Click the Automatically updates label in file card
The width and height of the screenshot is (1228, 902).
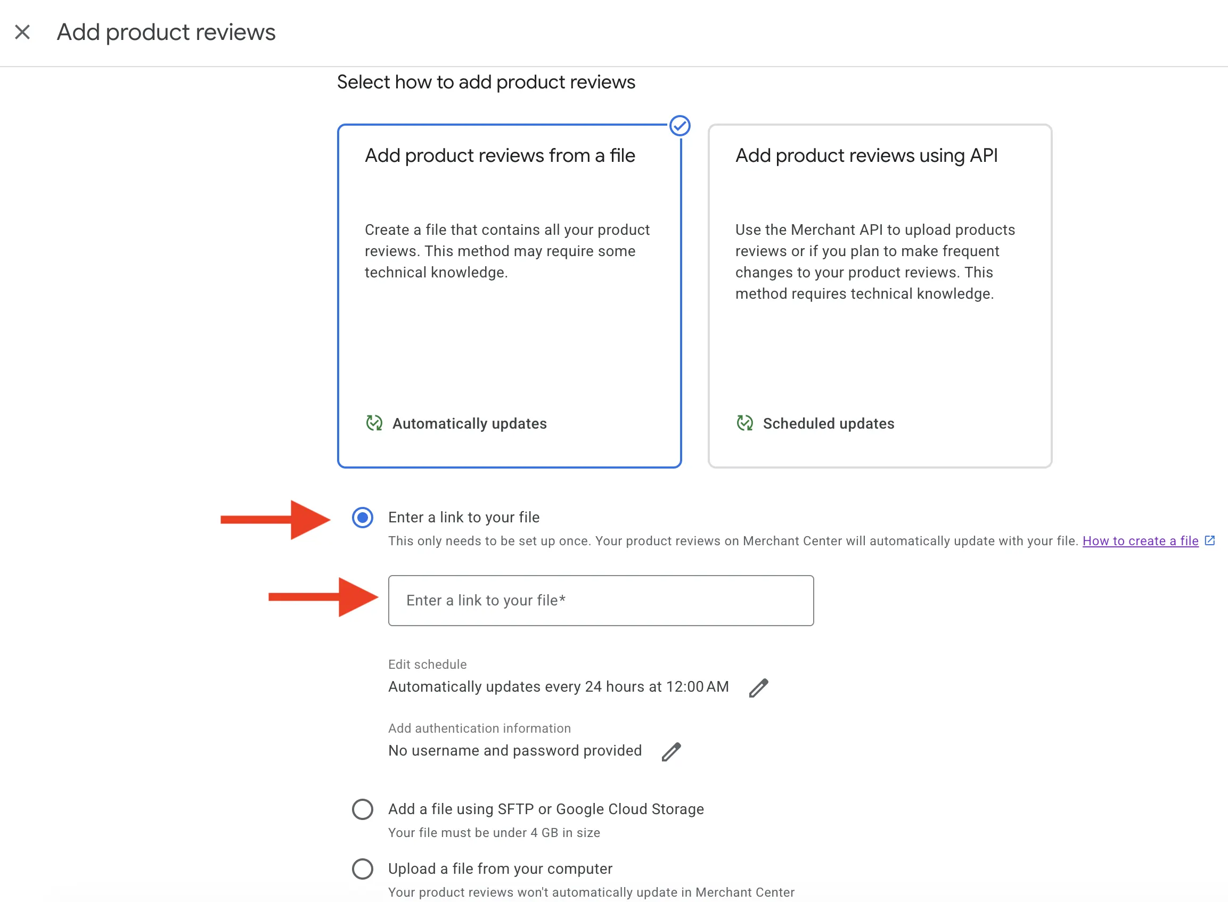coord(470,424)
